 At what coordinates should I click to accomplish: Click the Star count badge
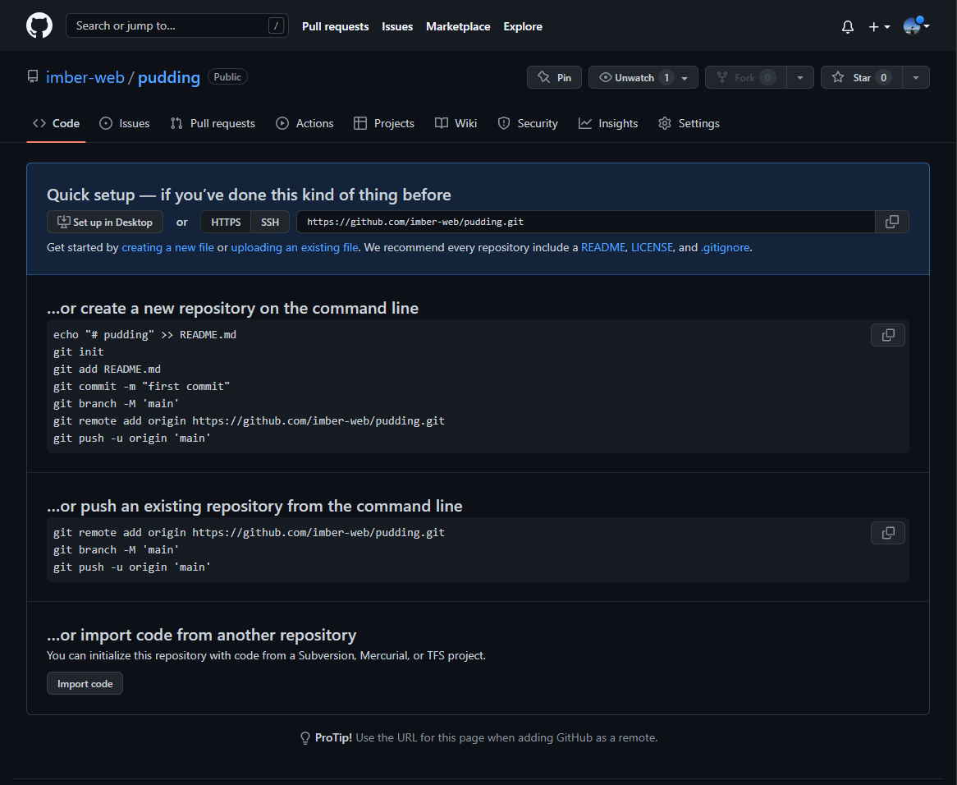883,77
